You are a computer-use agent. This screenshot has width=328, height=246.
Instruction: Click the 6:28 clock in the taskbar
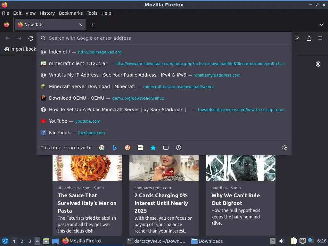tap(322, 241)
